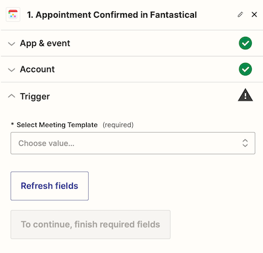Click the Fantastical app icon in the header

tap(13, 14)
